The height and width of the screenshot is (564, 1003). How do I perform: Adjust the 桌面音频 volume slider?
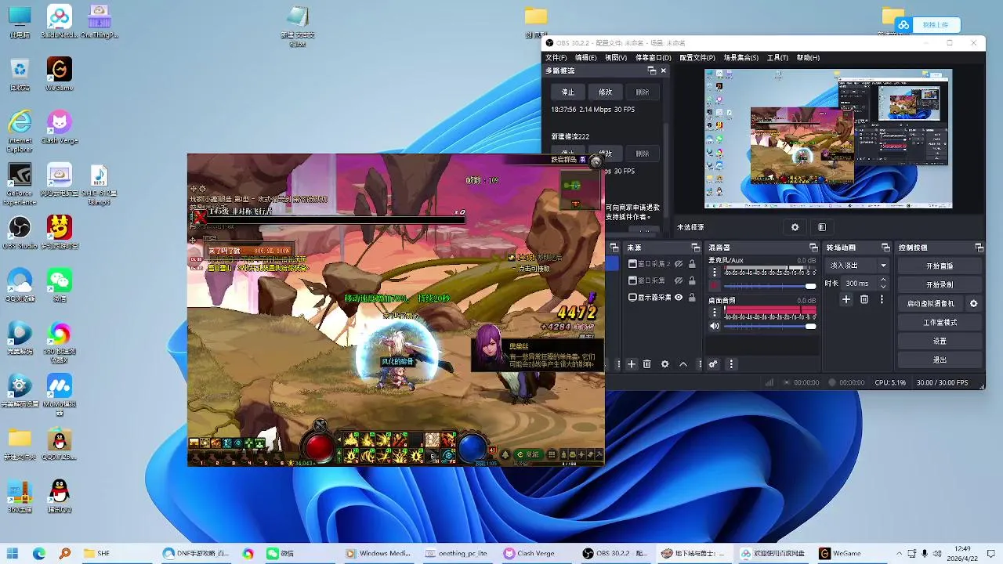[x=770, y=326]
